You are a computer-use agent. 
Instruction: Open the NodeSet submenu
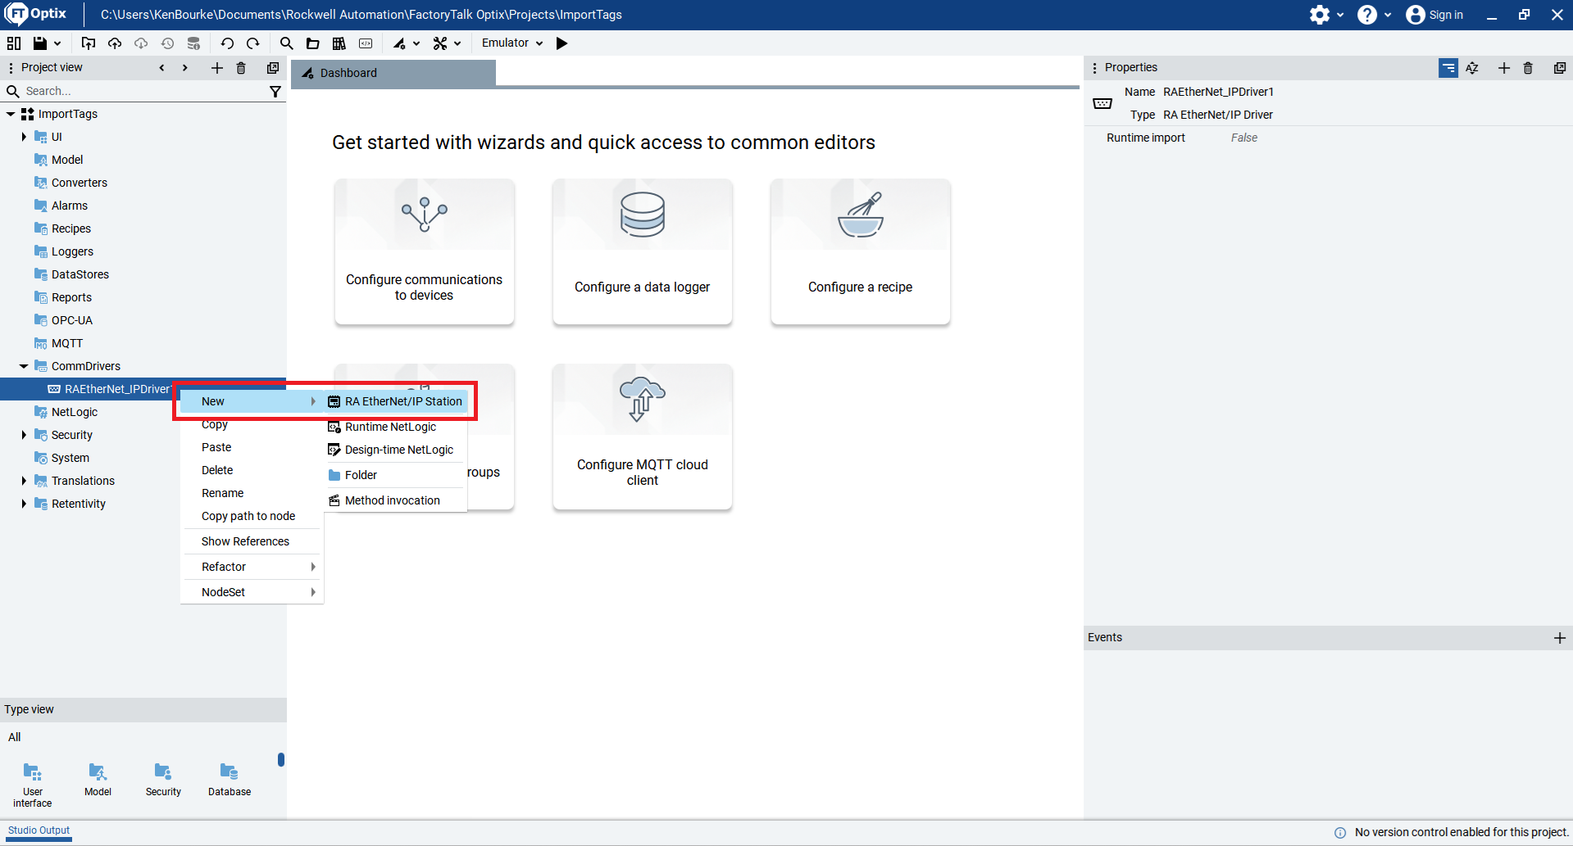click(252, 592)
